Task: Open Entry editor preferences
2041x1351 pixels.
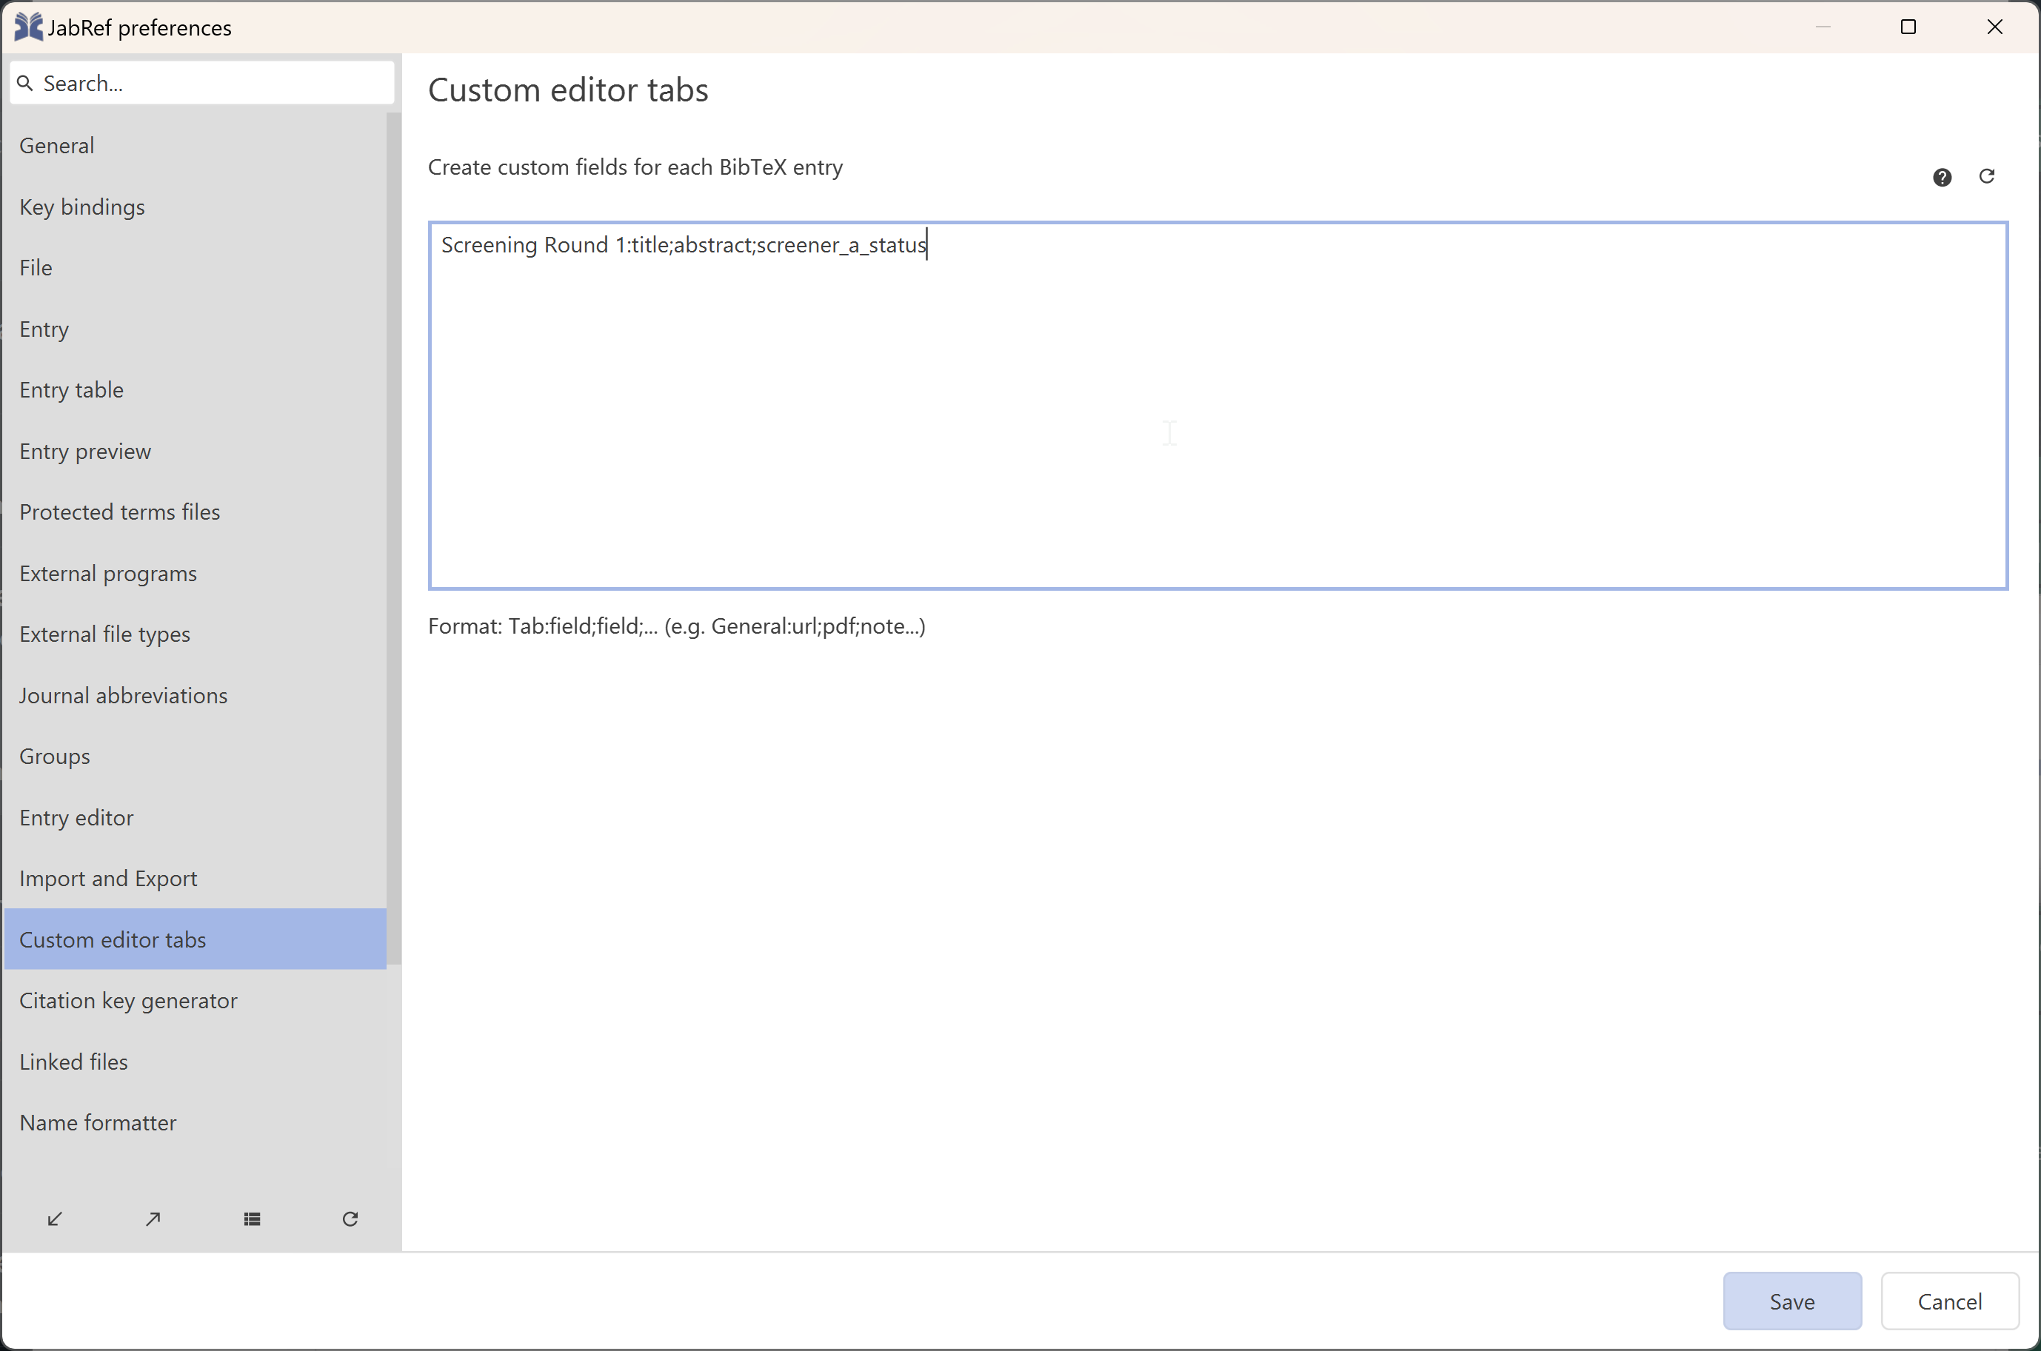Action: point(195,818)
